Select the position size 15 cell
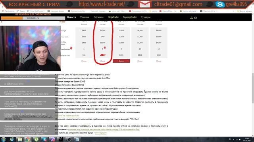 [x=159, y=49]
